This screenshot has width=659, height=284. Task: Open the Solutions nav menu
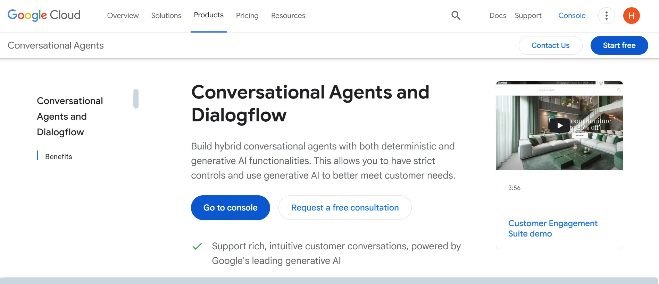(166, 16)
